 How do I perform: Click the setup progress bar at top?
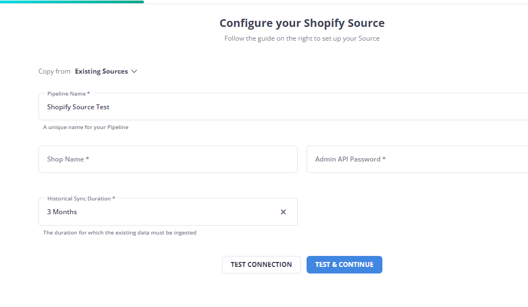pos(72,2)
